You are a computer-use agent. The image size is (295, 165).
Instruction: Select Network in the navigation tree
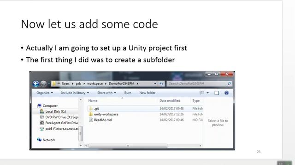point(49,140)
